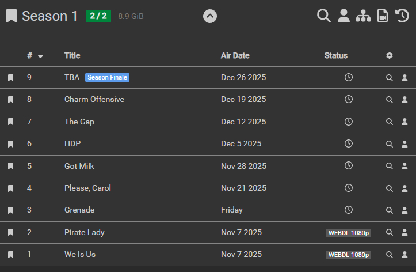This screenshot has width=416, height=272.
Task: Click Season 1 search monitored episodes icon
Action: pyautogui.click(x=324, y=16)
